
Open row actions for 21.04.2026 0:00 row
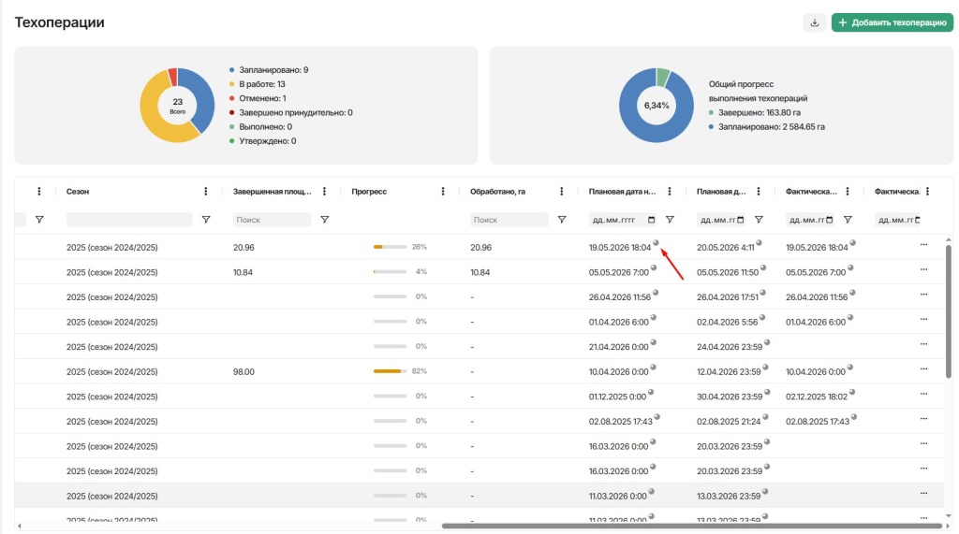tap(923, 344)
